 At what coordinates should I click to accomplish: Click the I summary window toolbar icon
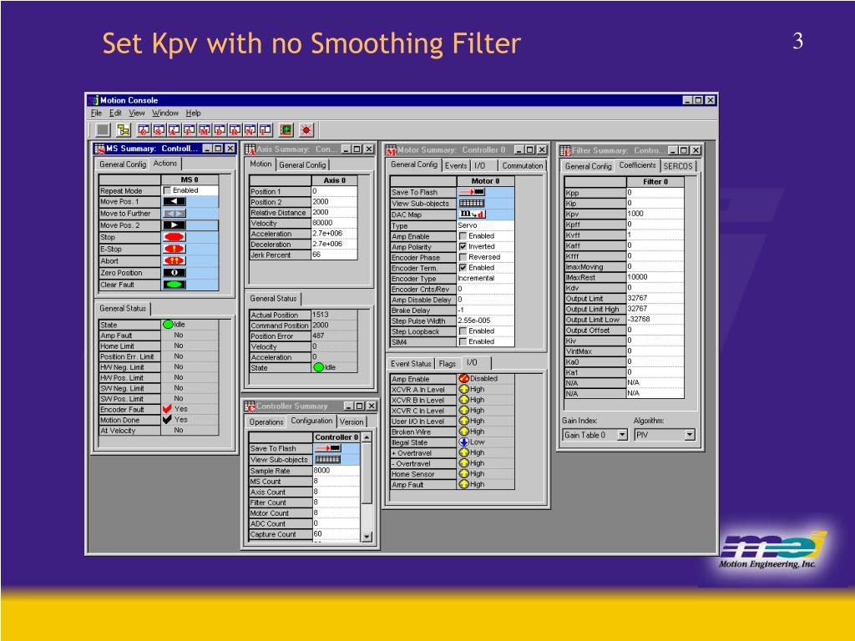click(266, 129)
